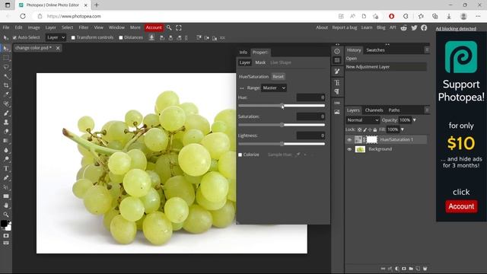The height and width of the screenshot is (274, 487).
Task: Open the Range Master dropdown
Action: click(274, 88)
